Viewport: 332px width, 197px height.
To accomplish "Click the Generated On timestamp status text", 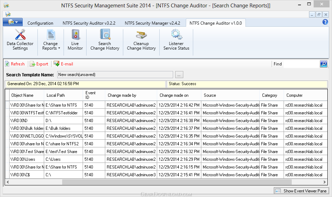I will [43, 84].
